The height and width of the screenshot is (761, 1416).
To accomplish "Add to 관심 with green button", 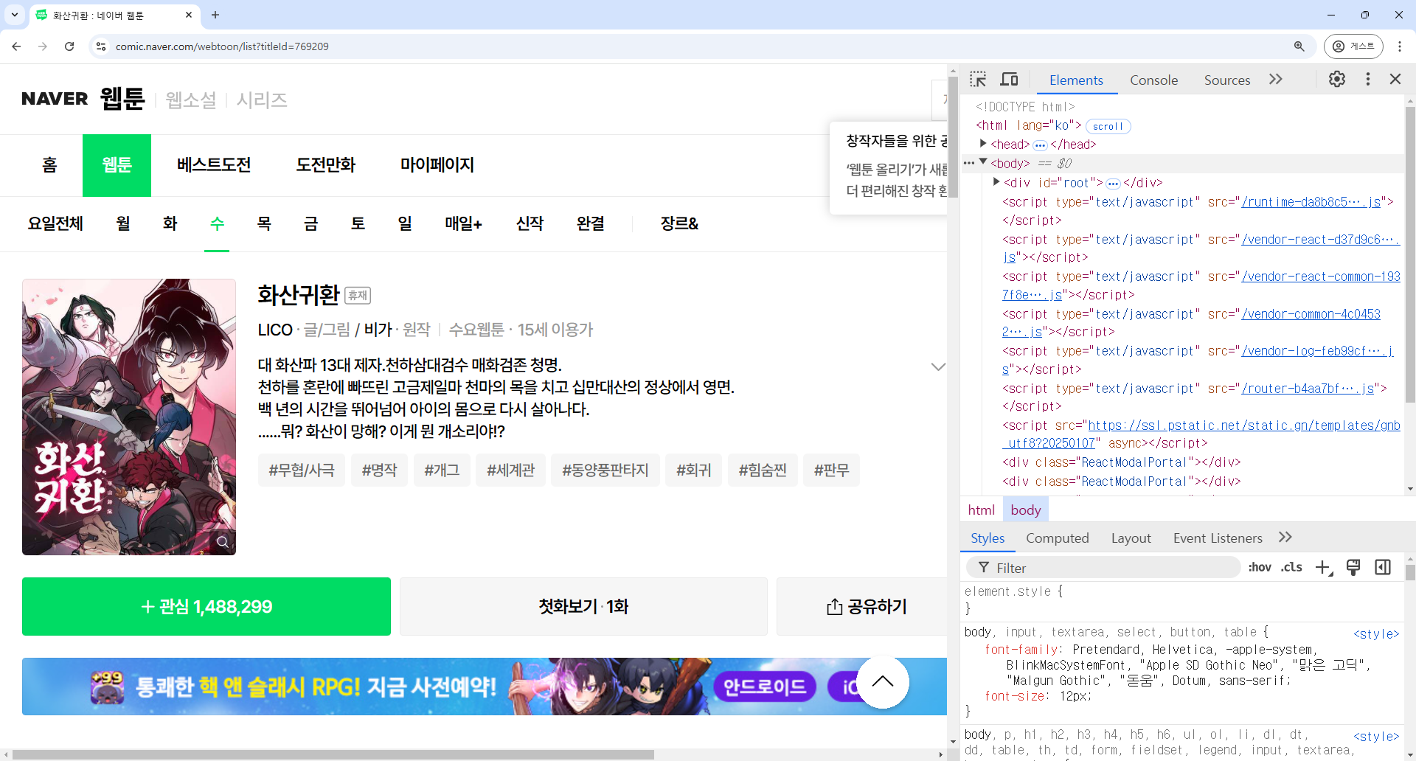I will [206, 606].
